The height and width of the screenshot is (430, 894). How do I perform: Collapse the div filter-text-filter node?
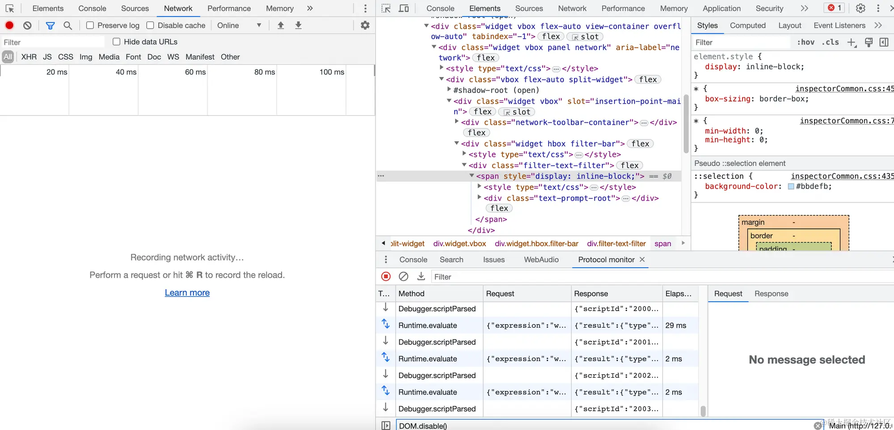[464, 165]
